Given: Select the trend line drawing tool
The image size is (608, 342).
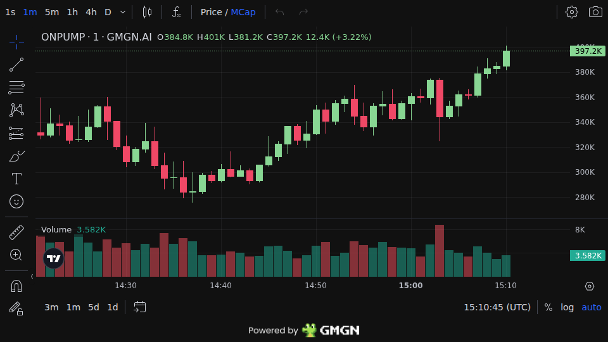Looking at the screenshot, I should [x=16, y=65].
